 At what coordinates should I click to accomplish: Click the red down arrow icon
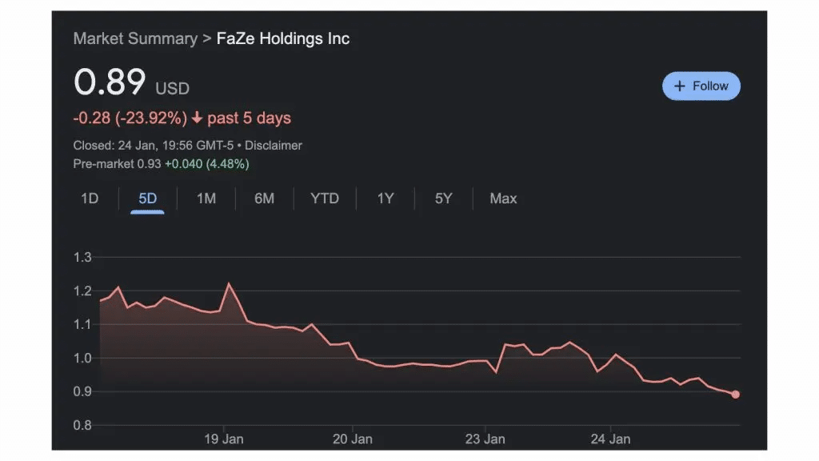coord(197,118)
